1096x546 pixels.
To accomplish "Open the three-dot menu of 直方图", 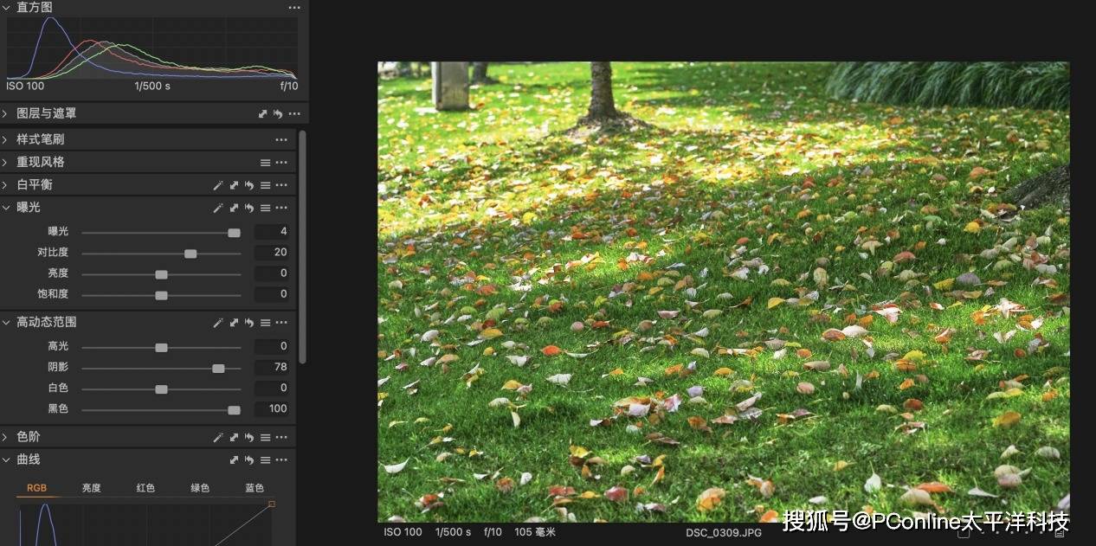I will 294,7.
